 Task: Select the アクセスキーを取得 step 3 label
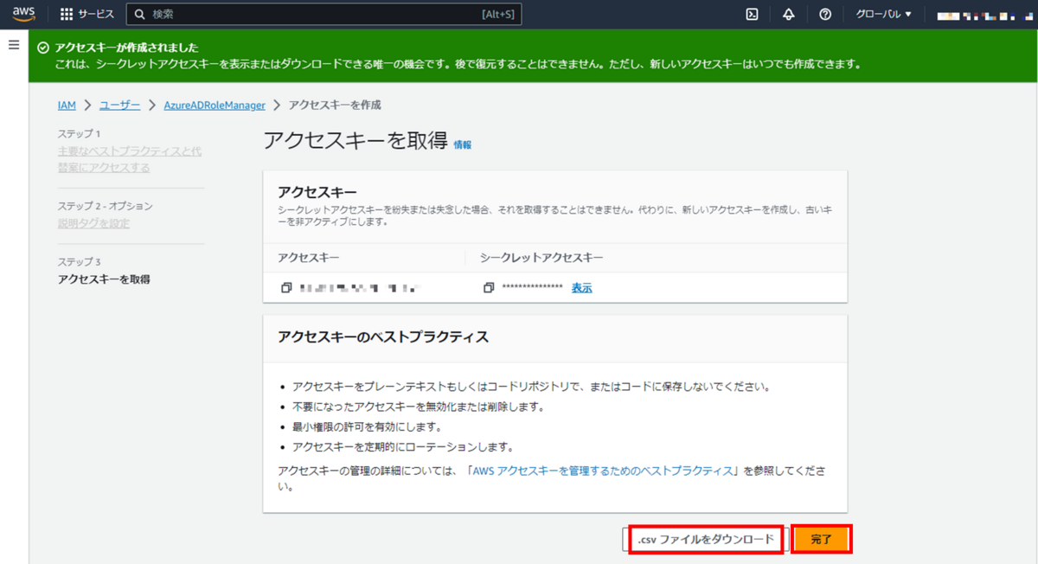click(x=104, y=279)
